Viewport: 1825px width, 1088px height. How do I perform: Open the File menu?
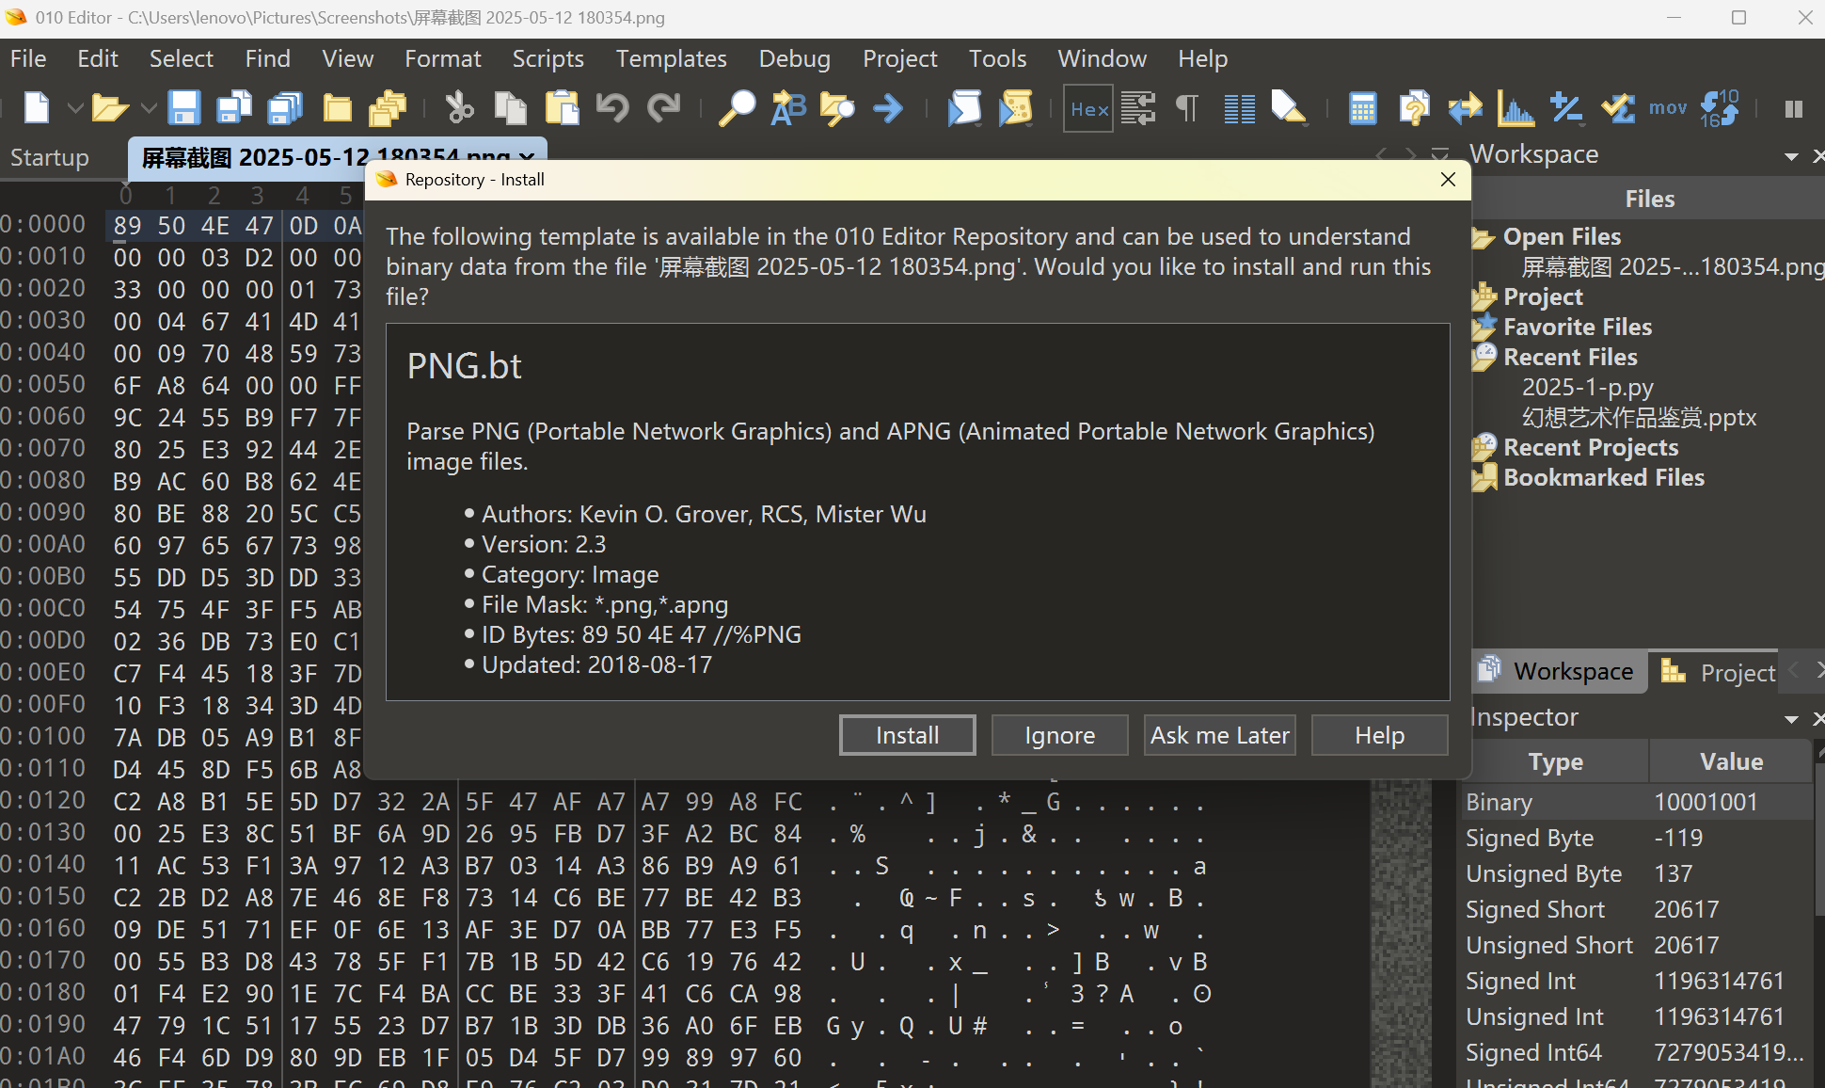coord(28,58)
